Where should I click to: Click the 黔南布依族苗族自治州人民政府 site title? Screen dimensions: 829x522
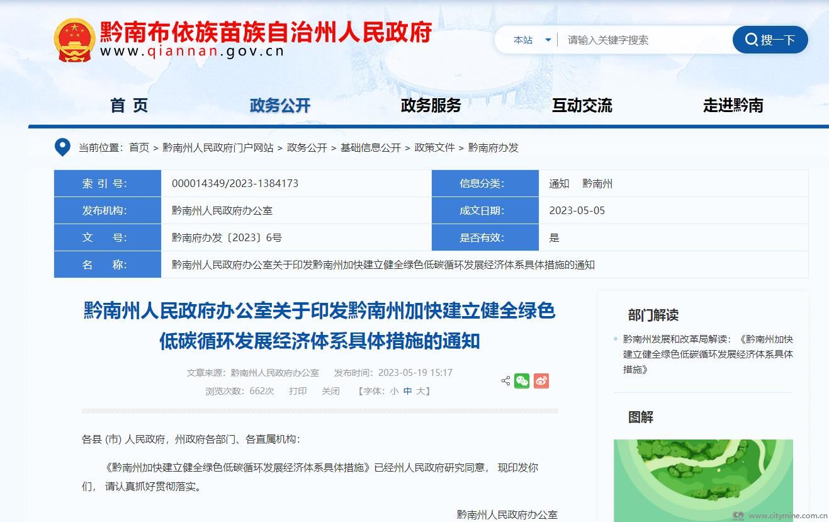pos(266,31)
